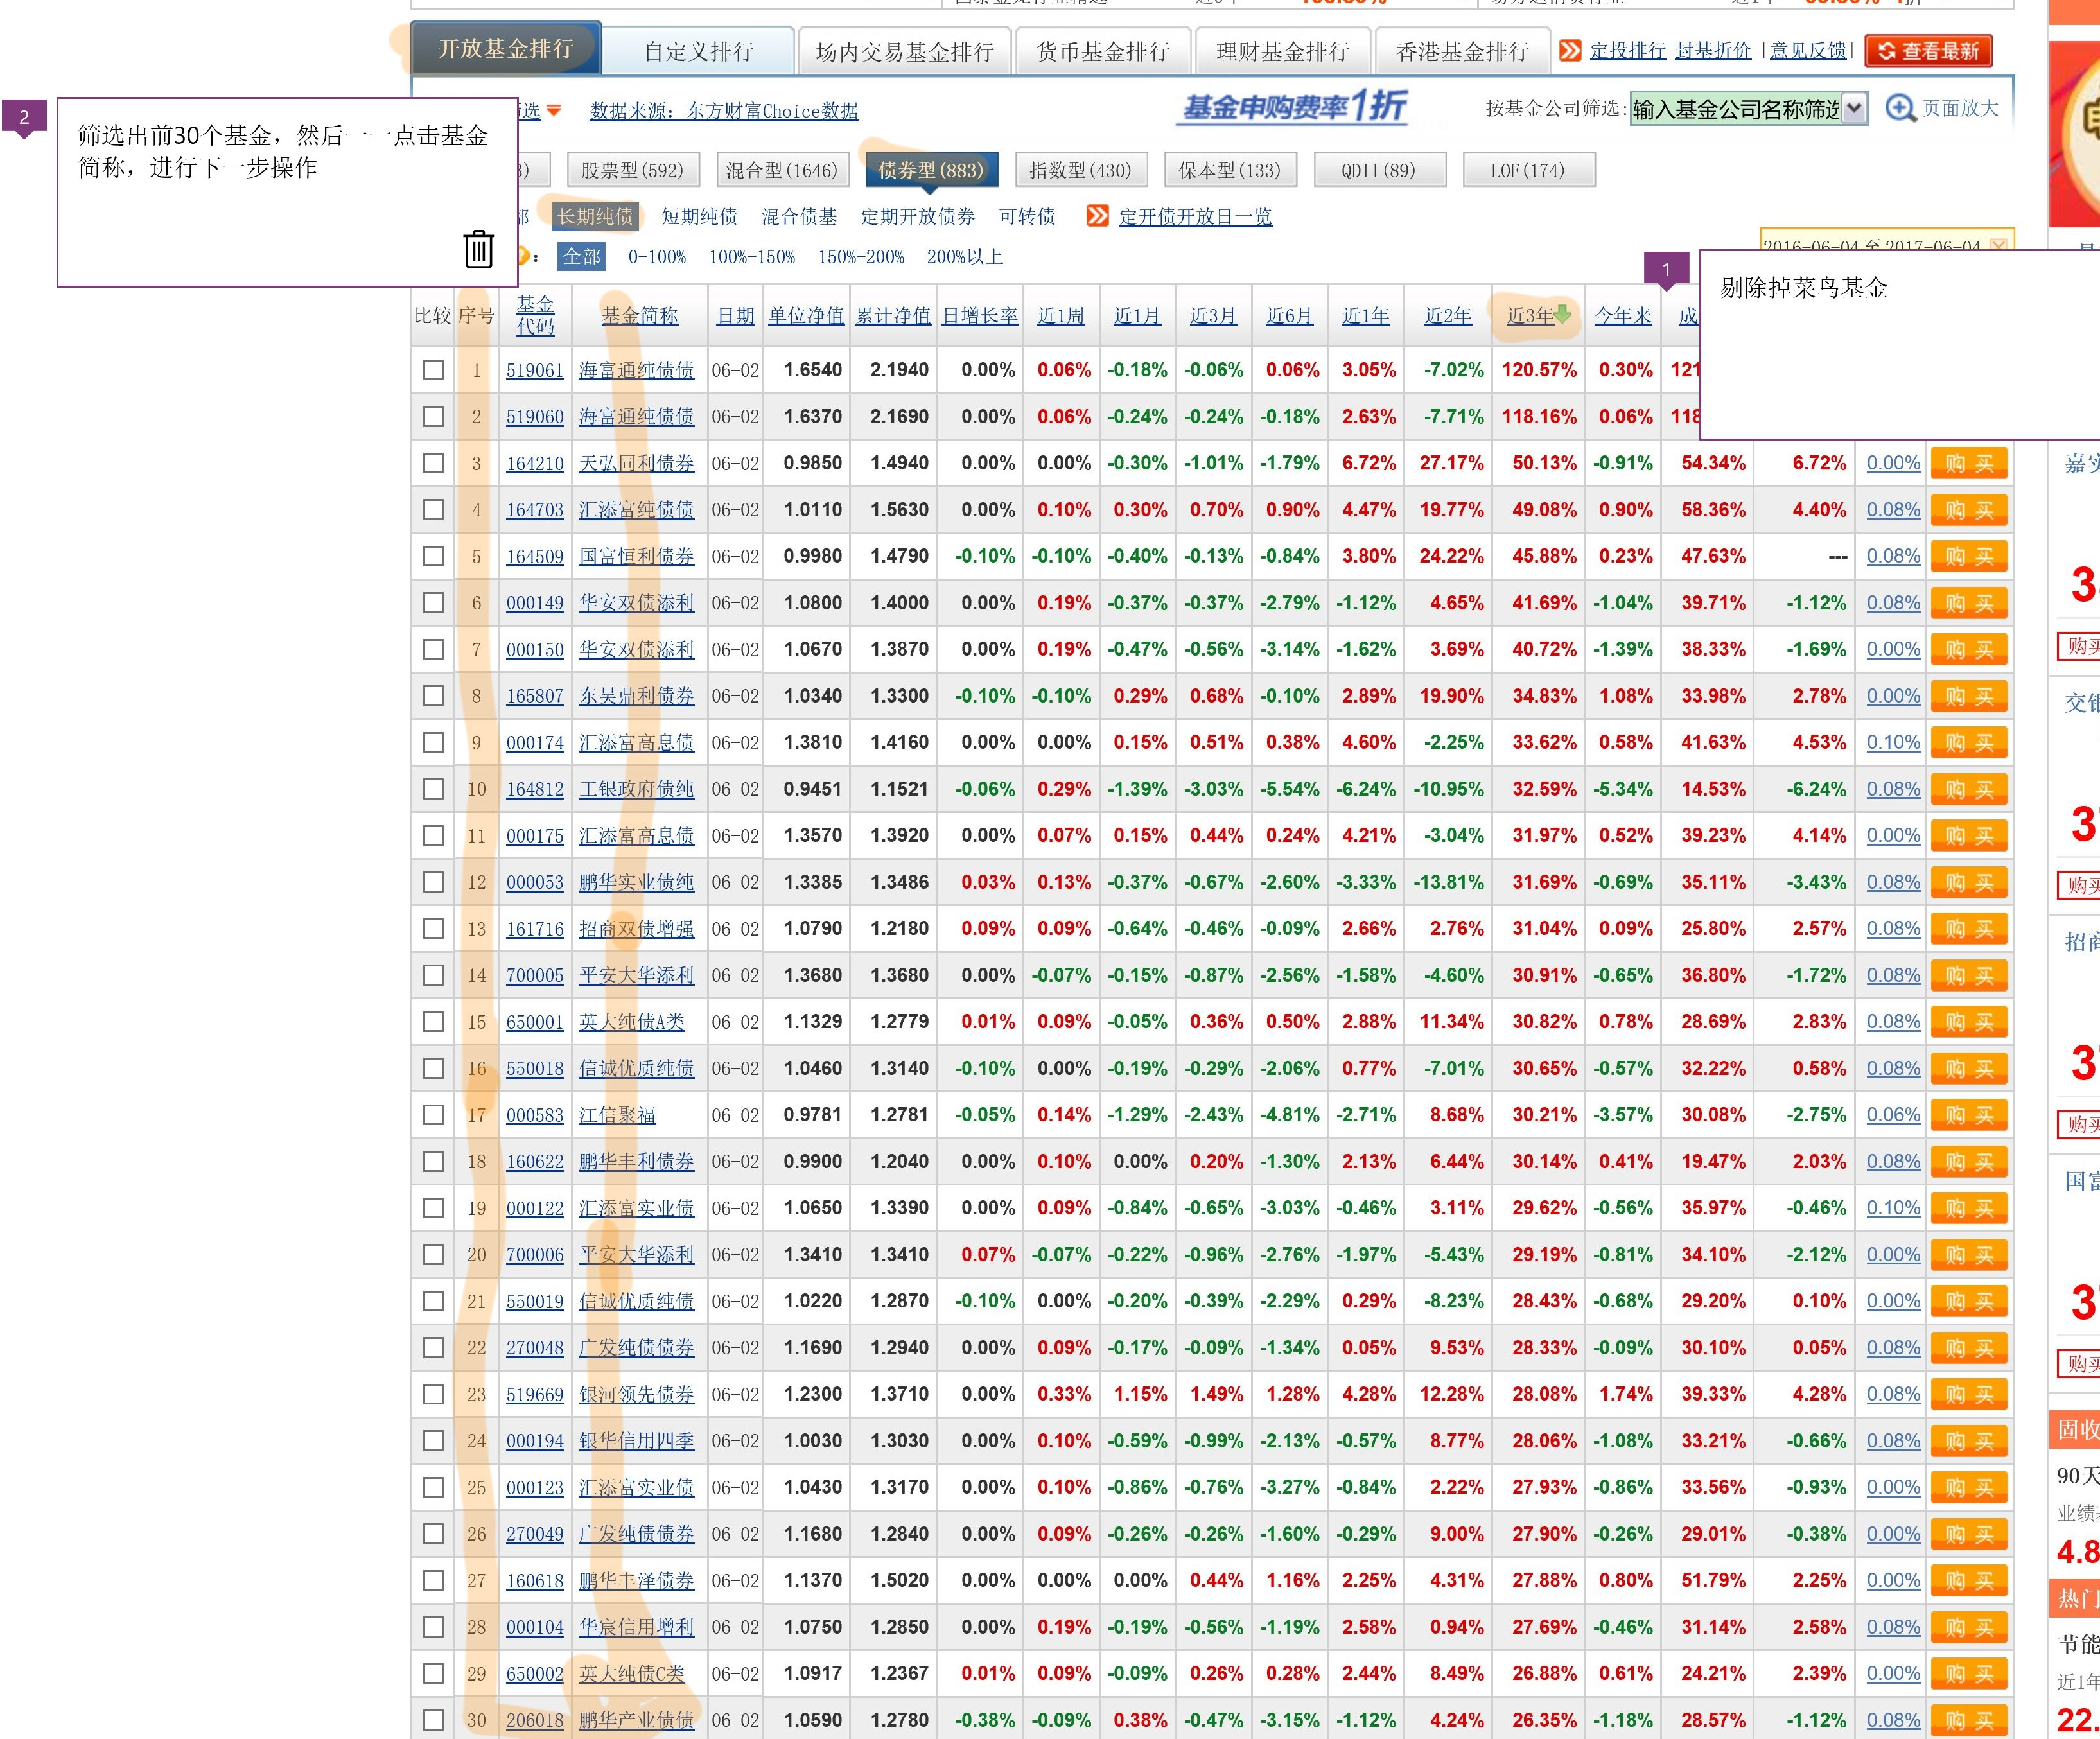Select the 混合债基 sub-category
The image size is (2100, 1739).
(x=799, y=217)
